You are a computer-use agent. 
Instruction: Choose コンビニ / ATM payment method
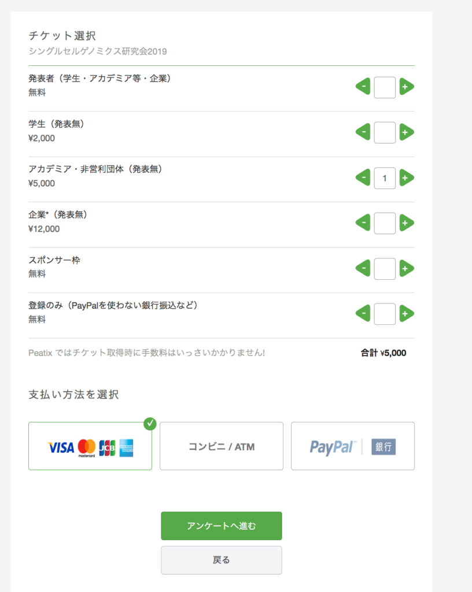coord(222,446)
